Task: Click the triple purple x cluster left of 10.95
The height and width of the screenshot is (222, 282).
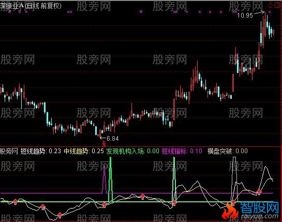Action: (x=234, y=12)
